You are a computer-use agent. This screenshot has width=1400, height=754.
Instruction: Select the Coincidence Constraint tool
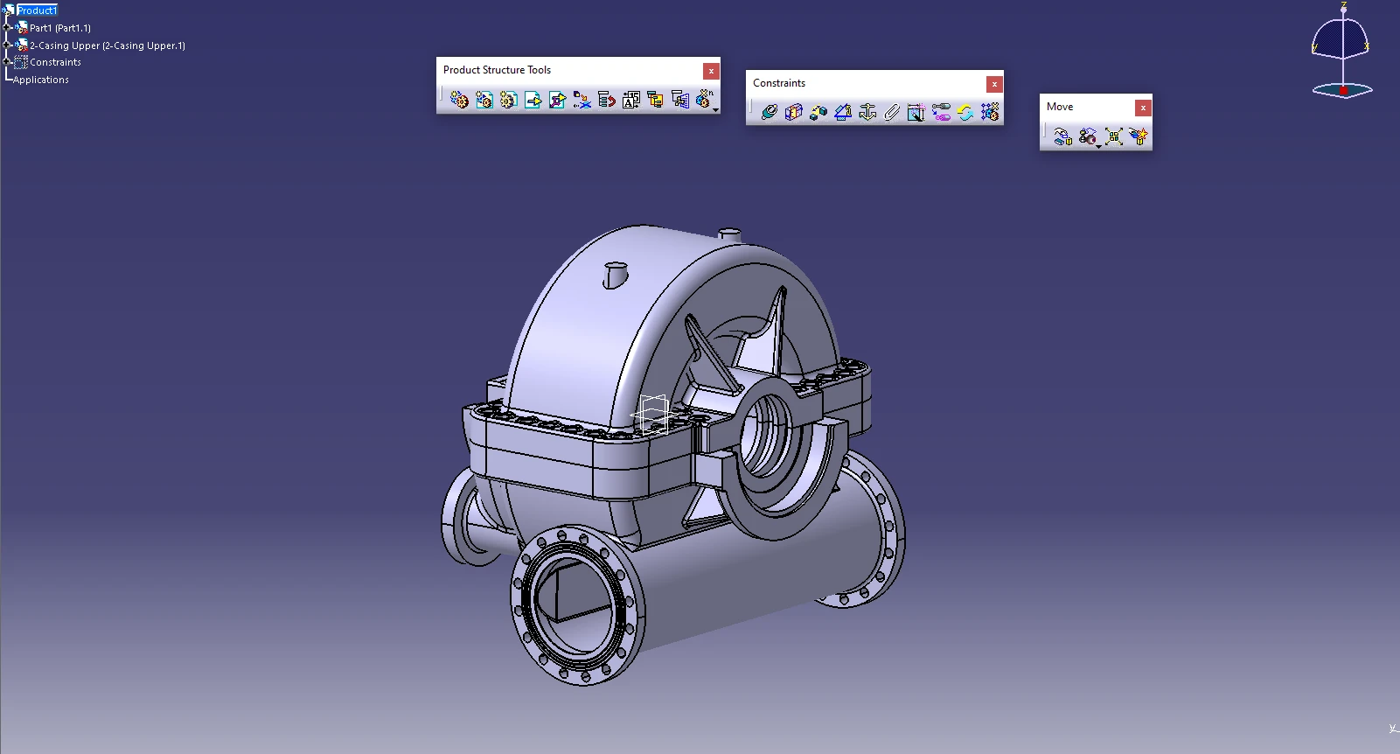tap(769, 112)
